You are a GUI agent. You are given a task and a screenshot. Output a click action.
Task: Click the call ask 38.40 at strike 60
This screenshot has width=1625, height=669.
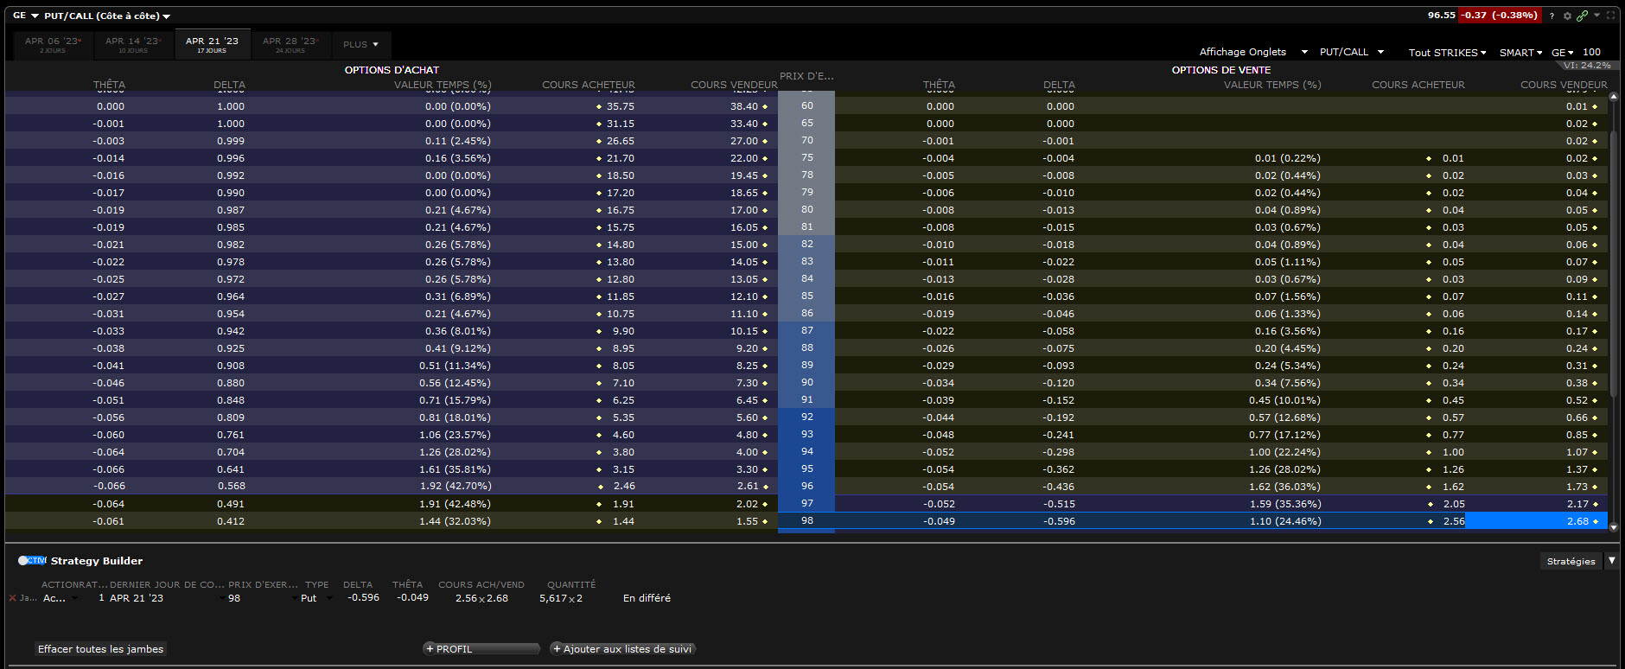tap(744, 106)
